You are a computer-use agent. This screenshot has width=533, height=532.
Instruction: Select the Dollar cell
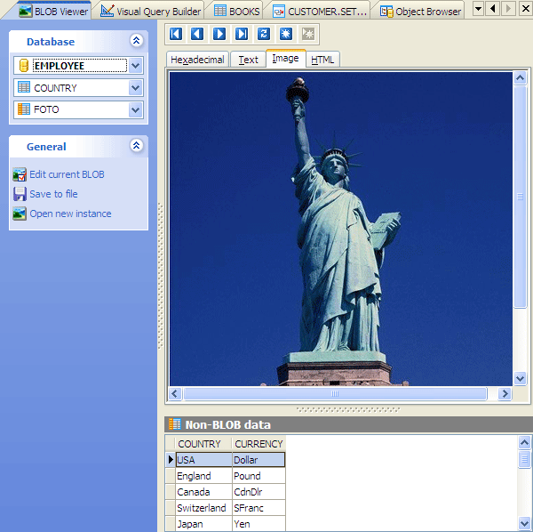(x=259, y=460)
